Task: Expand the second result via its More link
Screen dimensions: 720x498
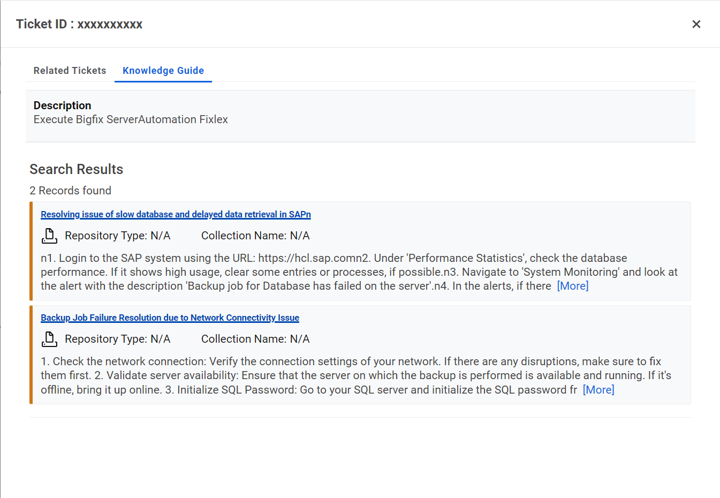Action: point(598,389)
